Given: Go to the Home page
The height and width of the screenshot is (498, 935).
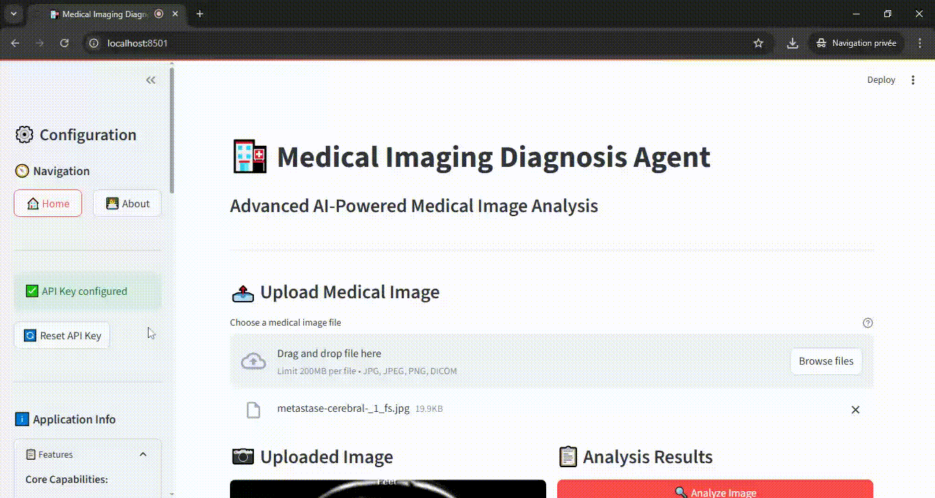Looking at the screenshot, I should click(48, 203).
